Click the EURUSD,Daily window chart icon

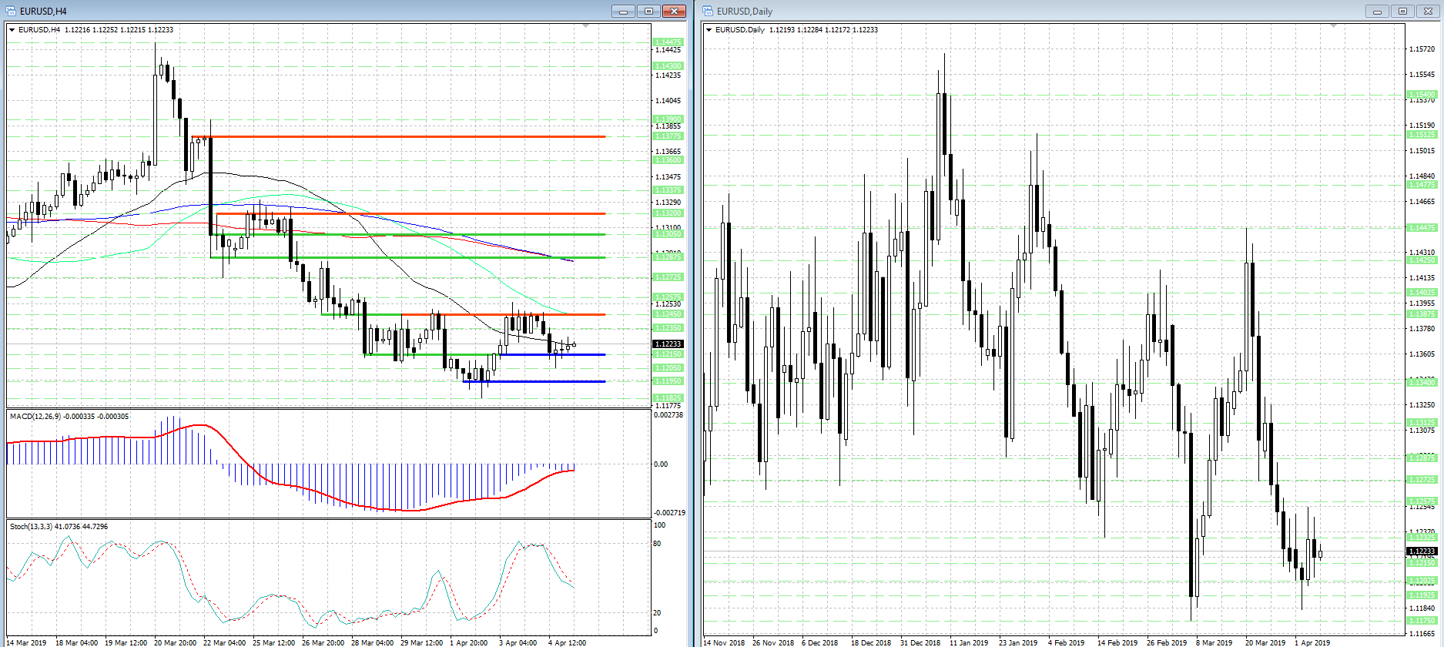(708, 11)
